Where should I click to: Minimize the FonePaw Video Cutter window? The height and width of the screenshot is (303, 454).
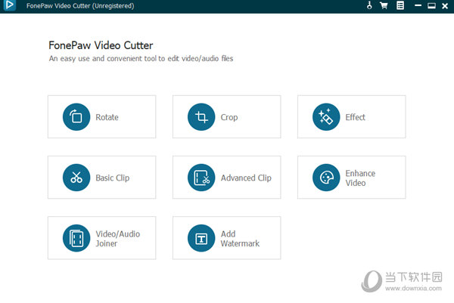point(418,5)
